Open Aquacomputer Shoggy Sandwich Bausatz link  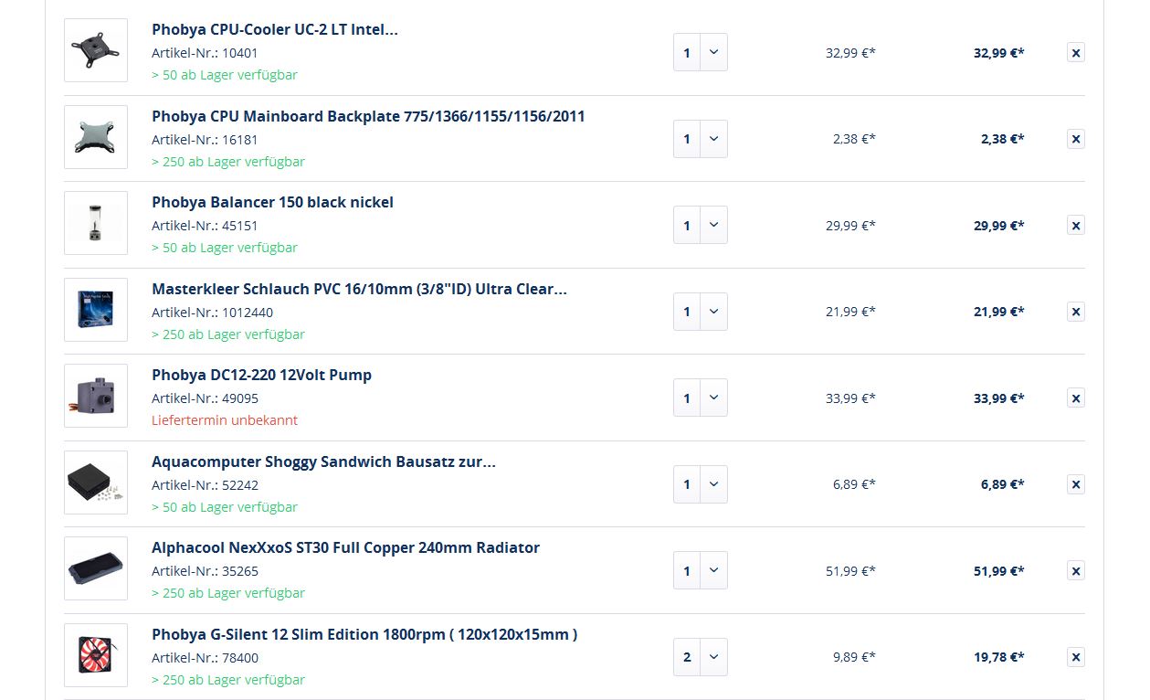pos(323,461)
